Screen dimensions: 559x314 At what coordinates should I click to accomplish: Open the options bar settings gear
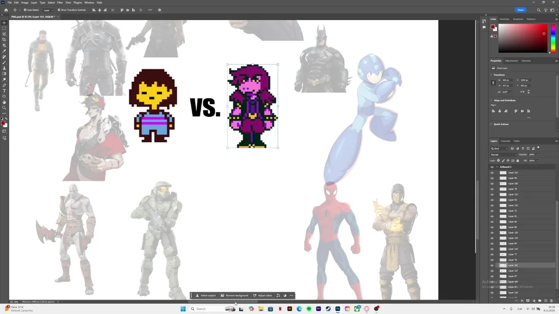pos(159,10)
